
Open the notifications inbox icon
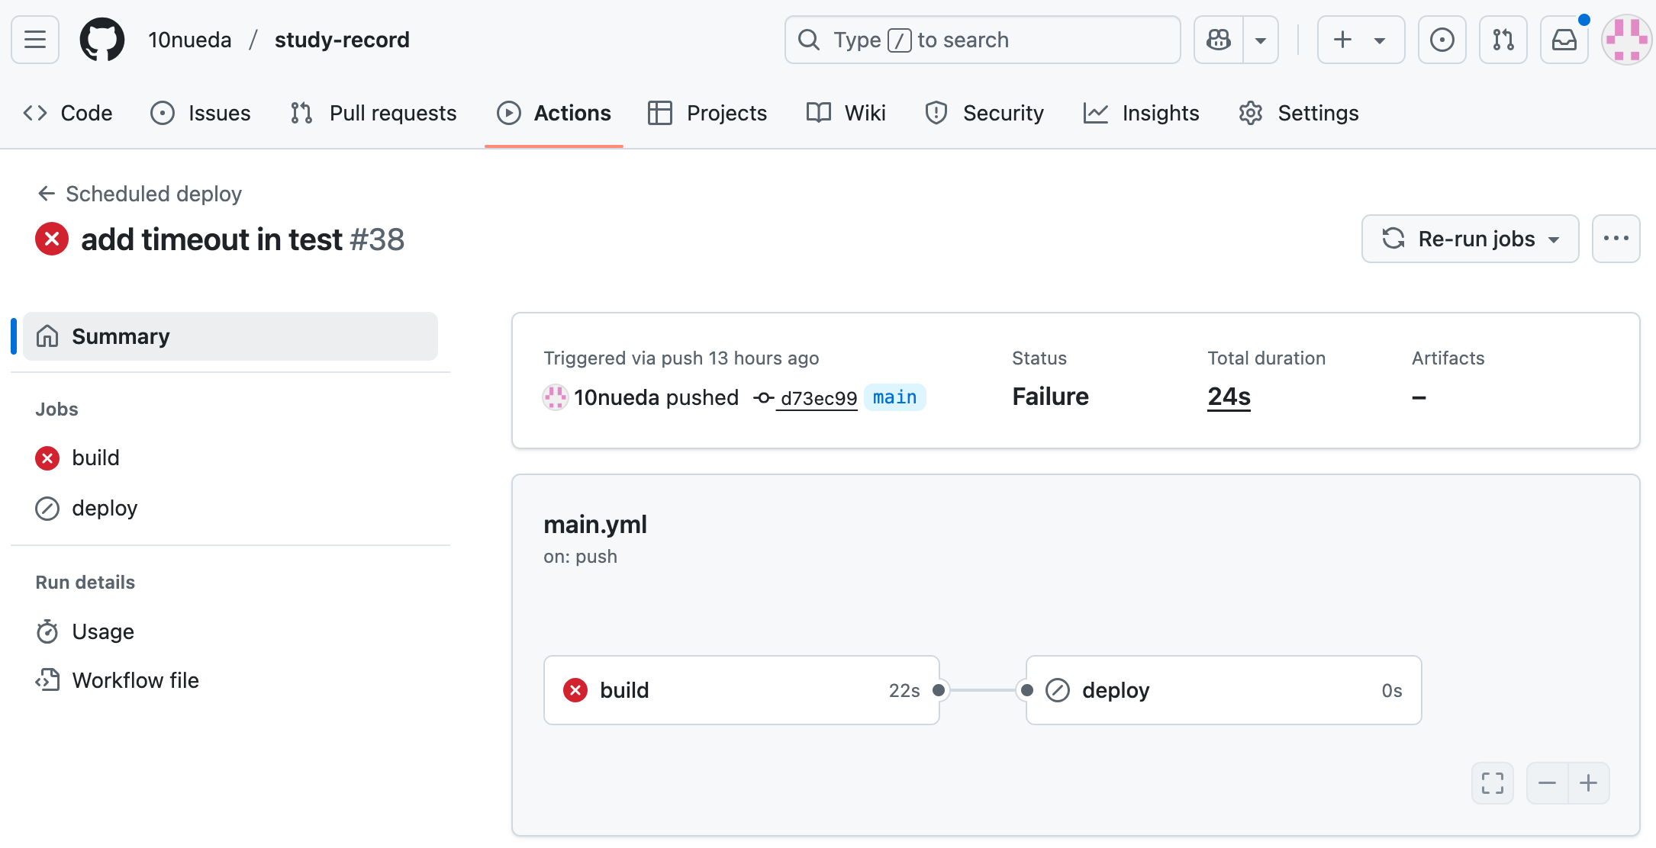click(x=1564, y=40)
